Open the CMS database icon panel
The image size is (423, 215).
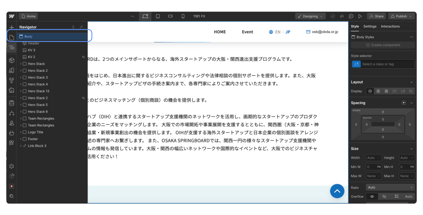[x=12, y=103]
